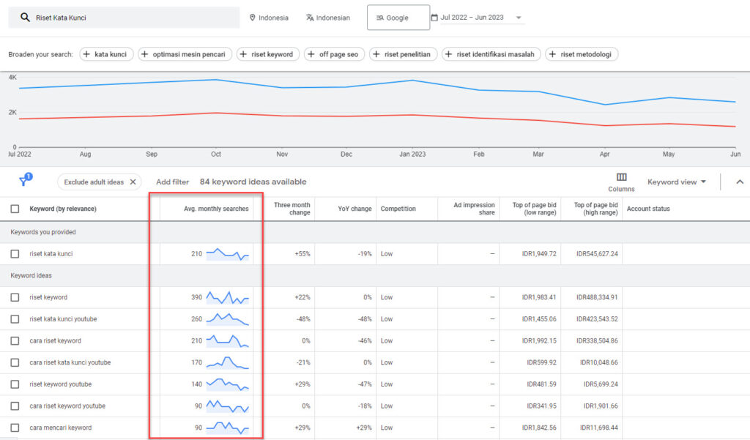
Task: Sort by Three month change column
Action: click(x=292, y=209)
